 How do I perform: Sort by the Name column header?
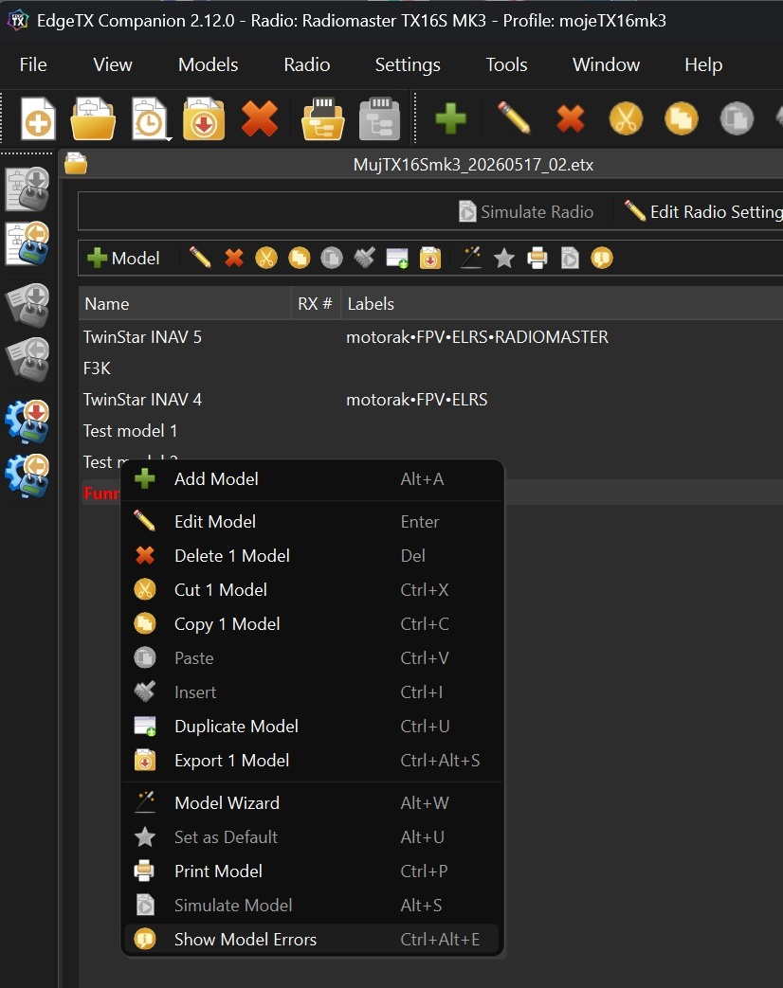(x=185, y=304)
